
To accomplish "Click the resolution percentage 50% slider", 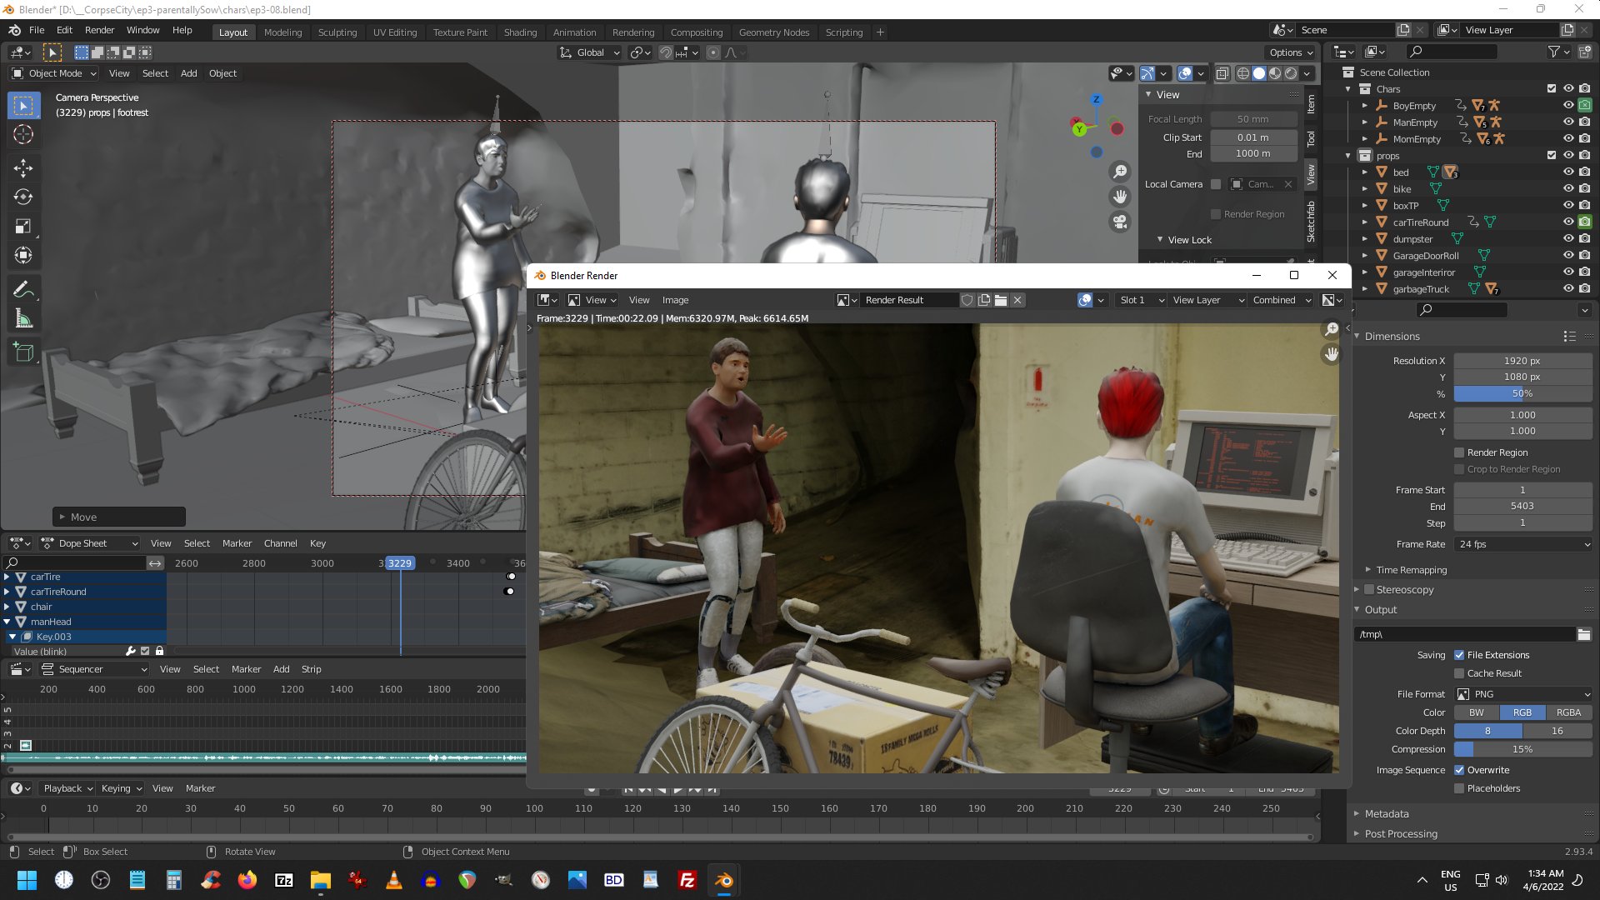I will [1523, 393].
